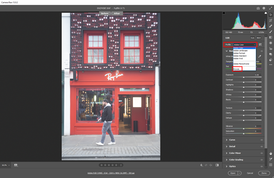The height and width of the screenshot is (178, 274).
Task: Open the three-dot more settings menu
Action: point(271,65)
